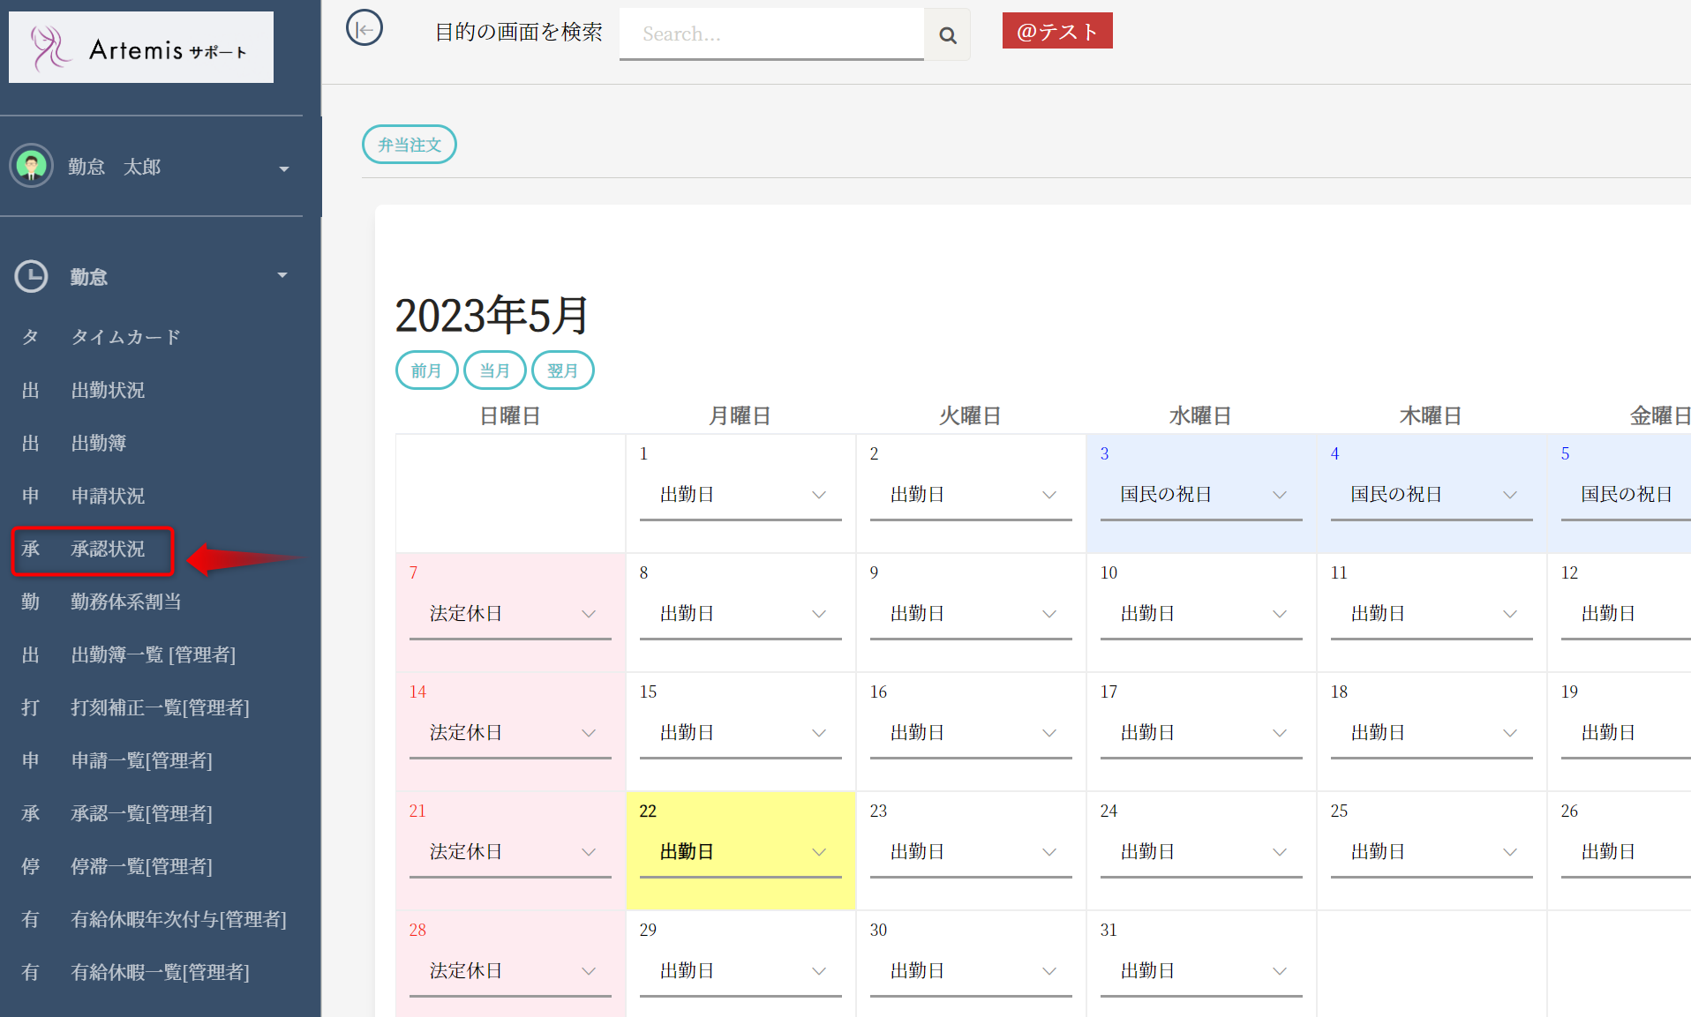Open 承認状況 in the sidebar
Viewport: 1691px width, 1017px height.
click(108, 549)
